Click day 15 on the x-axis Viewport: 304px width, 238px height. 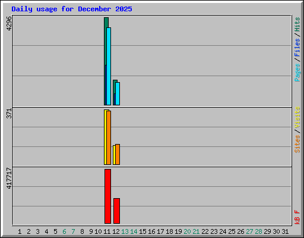click(x=142, y=231)
